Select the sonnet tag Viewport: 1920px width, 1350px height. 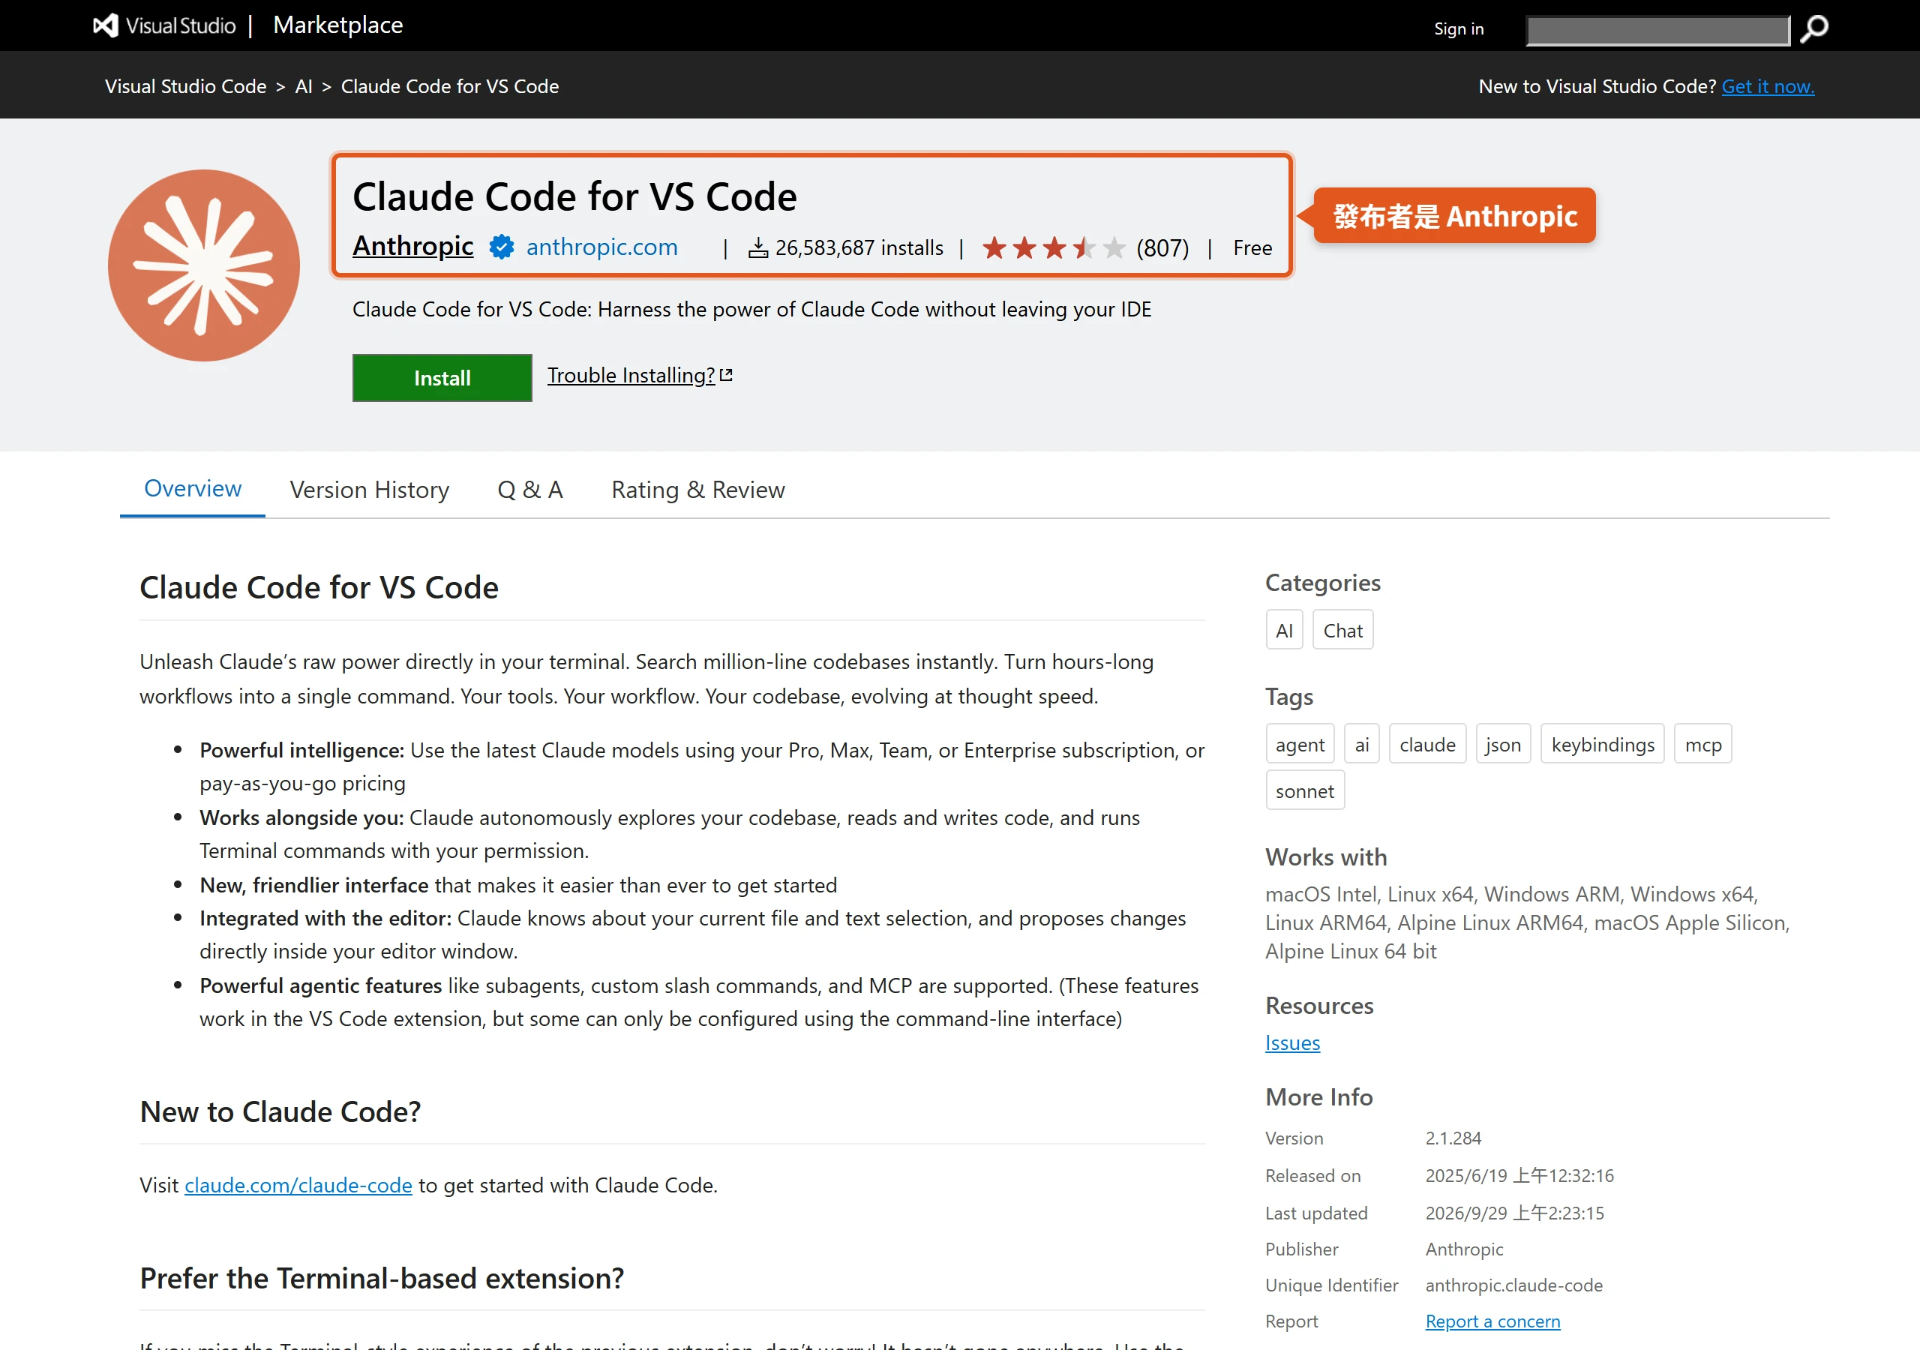click(x=1304, y=790)
